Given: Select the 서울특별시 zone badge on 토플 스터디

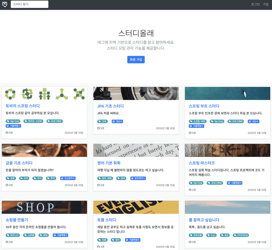Looking at the screenshot, I should pyautogui.click(x=133, y=240).
